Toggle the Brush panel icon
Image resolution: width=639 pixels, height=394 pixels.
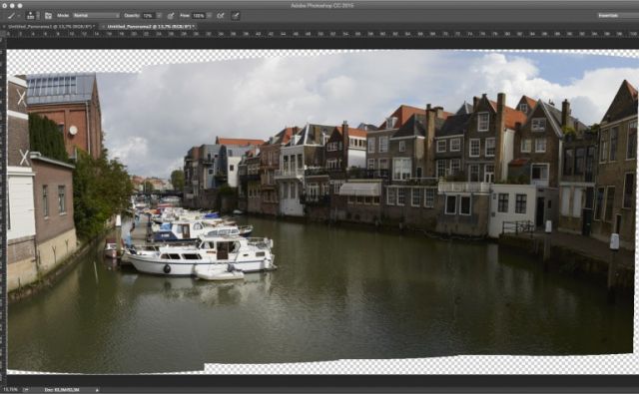[x=48, y=16]
